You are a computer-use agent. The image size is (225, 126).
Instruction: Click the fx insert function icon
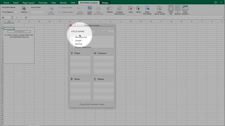click(x=26, y=17)
